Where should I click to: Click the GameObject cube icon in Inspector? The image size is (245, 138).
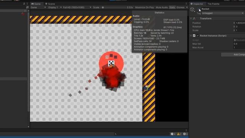192,10
